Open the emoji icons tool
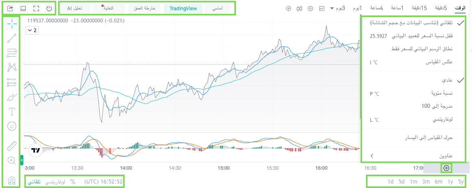 pos(11,126)
